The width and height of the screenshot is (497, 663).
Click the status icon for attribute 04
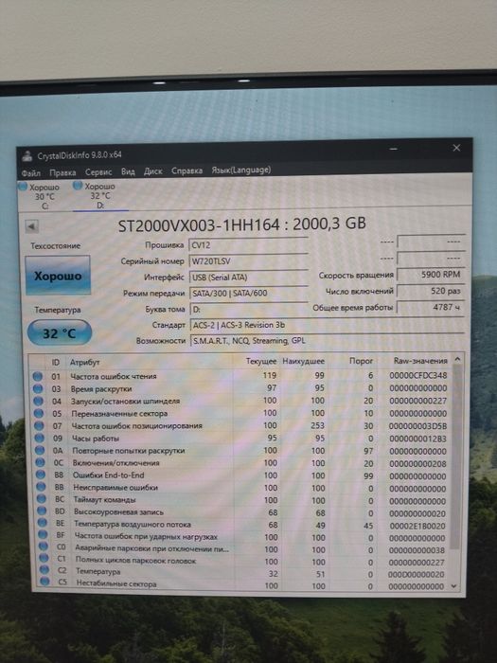(38, 401)
